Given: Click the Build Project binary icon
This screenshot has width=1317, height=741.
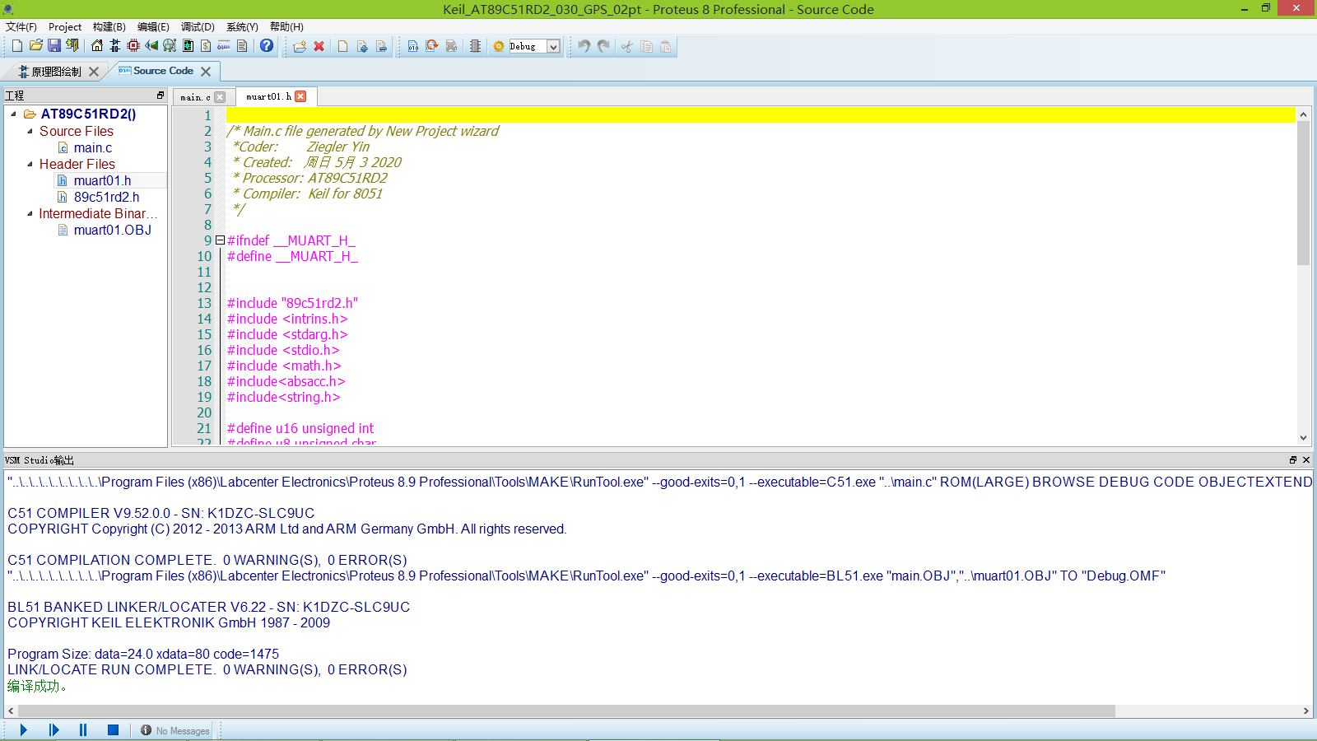Looking at the screenshot, I should pyautogui.click(x=413, y=46).
